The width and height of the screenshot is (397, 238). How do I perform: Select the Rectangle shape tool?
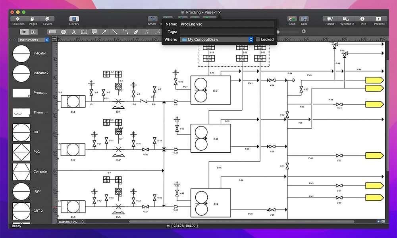pos(52,32)
